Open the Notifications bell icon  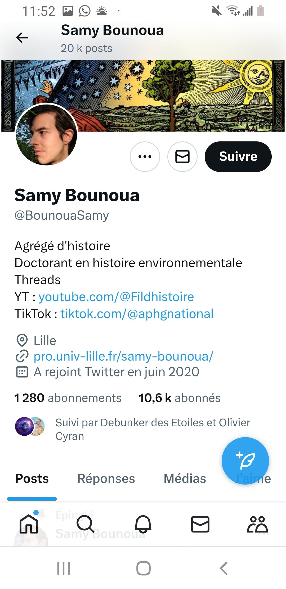click(143, 524)
